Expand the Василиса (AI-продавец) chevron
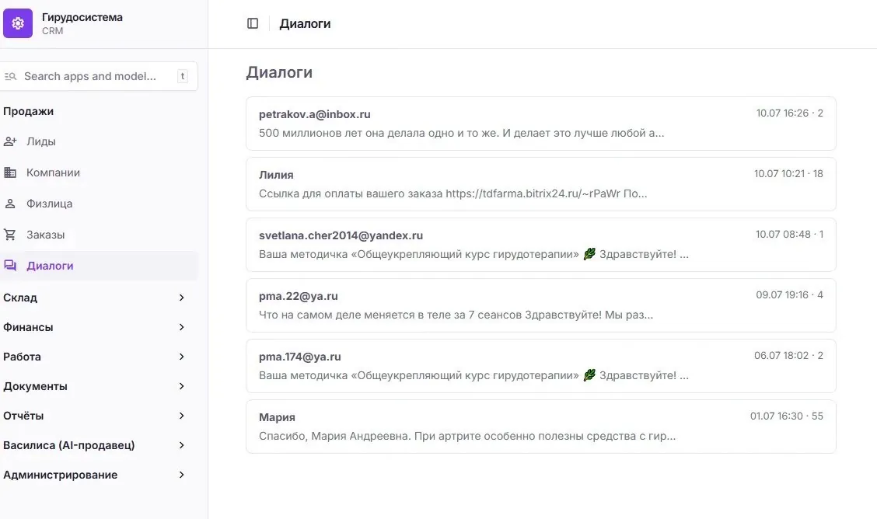Screen dimensions: 877x519 pyautogui.click(x=181, y=446)
